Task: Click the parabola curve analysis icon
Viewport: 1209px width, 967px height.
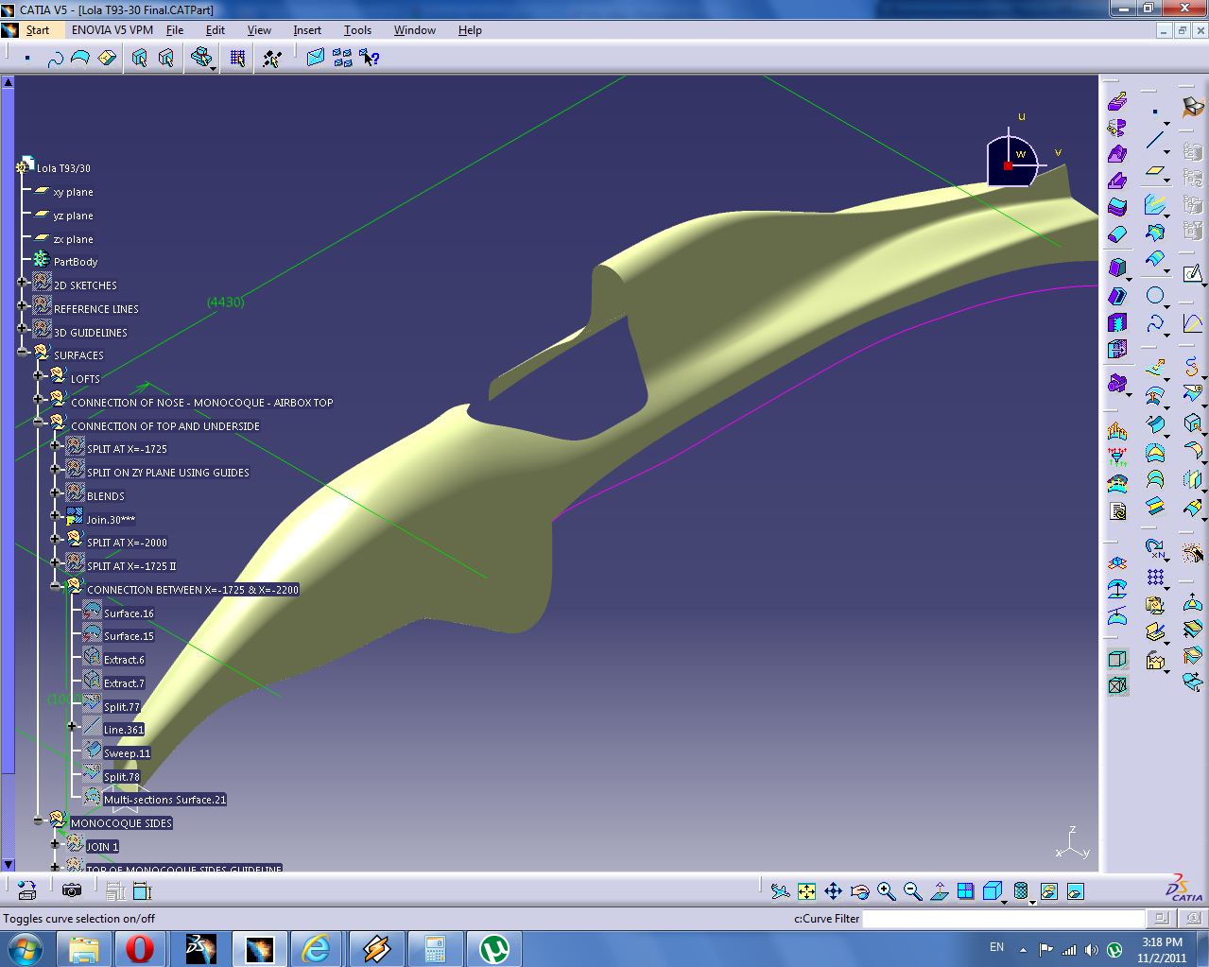Action: click(x=1192, y=324)
